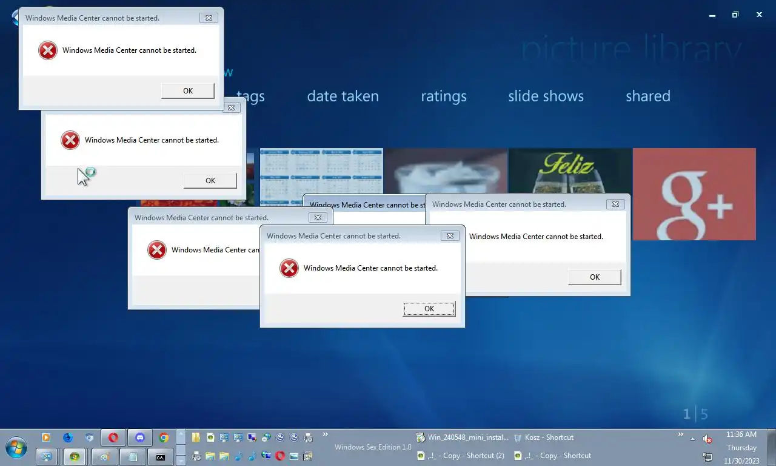Screen dimensions: 776x466
Task: Click OK in the dialog overlapping the Google+ thumbnail
Action: tap(595, 277)
